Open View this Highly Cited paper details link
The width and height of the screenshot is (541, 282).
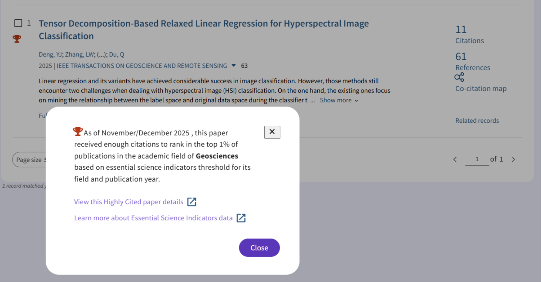click(129, 202)
